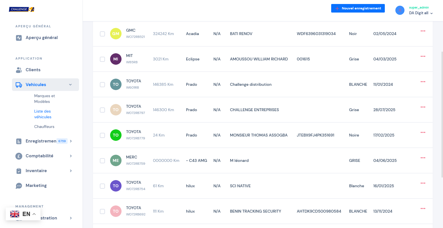The image size is (443, 228).
Task: Select the MIT Eclipse row checkbox
Action: coord(102,59)
